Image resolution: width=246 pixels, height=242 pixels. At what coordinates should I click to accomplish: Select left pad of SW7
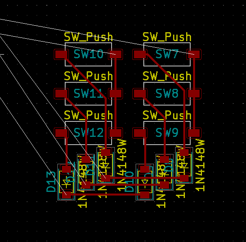coord(140,54)
